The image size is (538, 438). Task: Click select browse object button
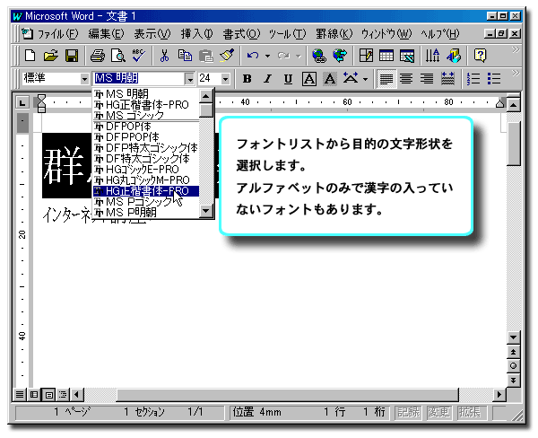point(513,366)
